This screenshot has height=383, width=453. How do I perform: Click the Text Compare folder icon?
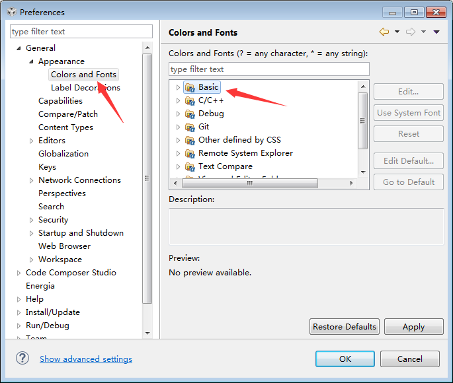tap(190, 166)
